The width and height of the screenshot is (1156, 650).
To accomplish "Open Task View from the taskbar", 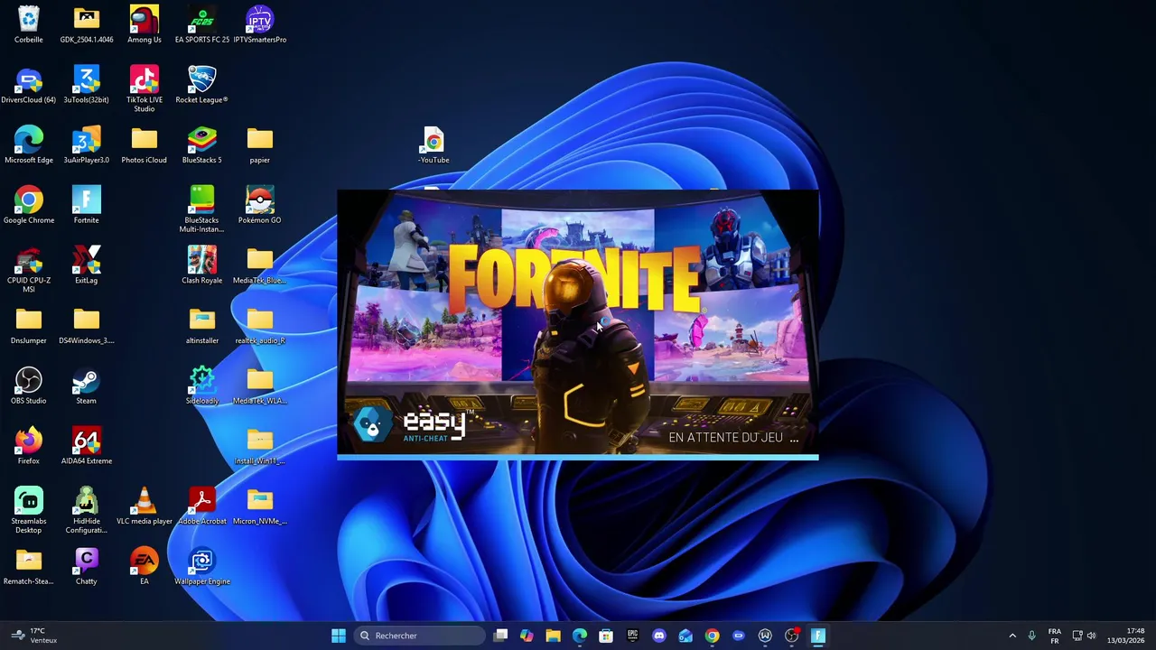I will [500, 636].
